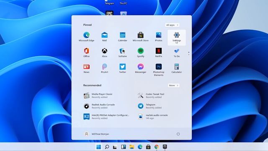Select This PC desktop icon
Screen dimensions: 268x151
click(x=124, y=2)
